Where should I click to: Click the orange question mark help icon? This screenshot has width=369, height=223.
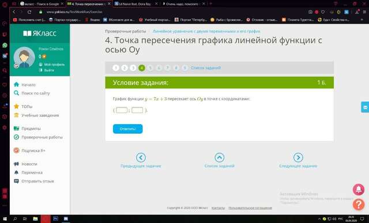point(359,204)
